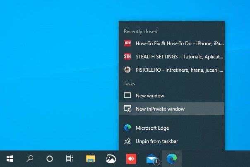
Task: Open the Mail app with unread badge
Action: click(x=152, y=159)
